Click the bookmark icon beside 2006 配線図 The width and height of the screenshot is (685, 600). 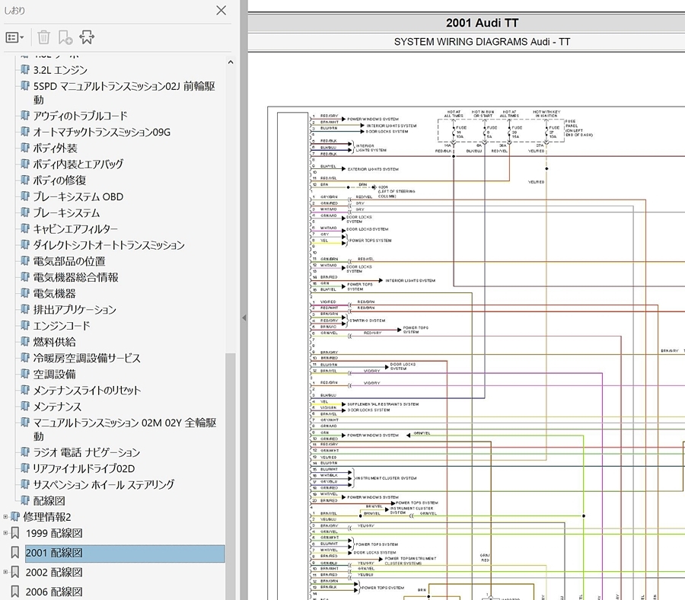pyautogui.click(x=15, y=592)
